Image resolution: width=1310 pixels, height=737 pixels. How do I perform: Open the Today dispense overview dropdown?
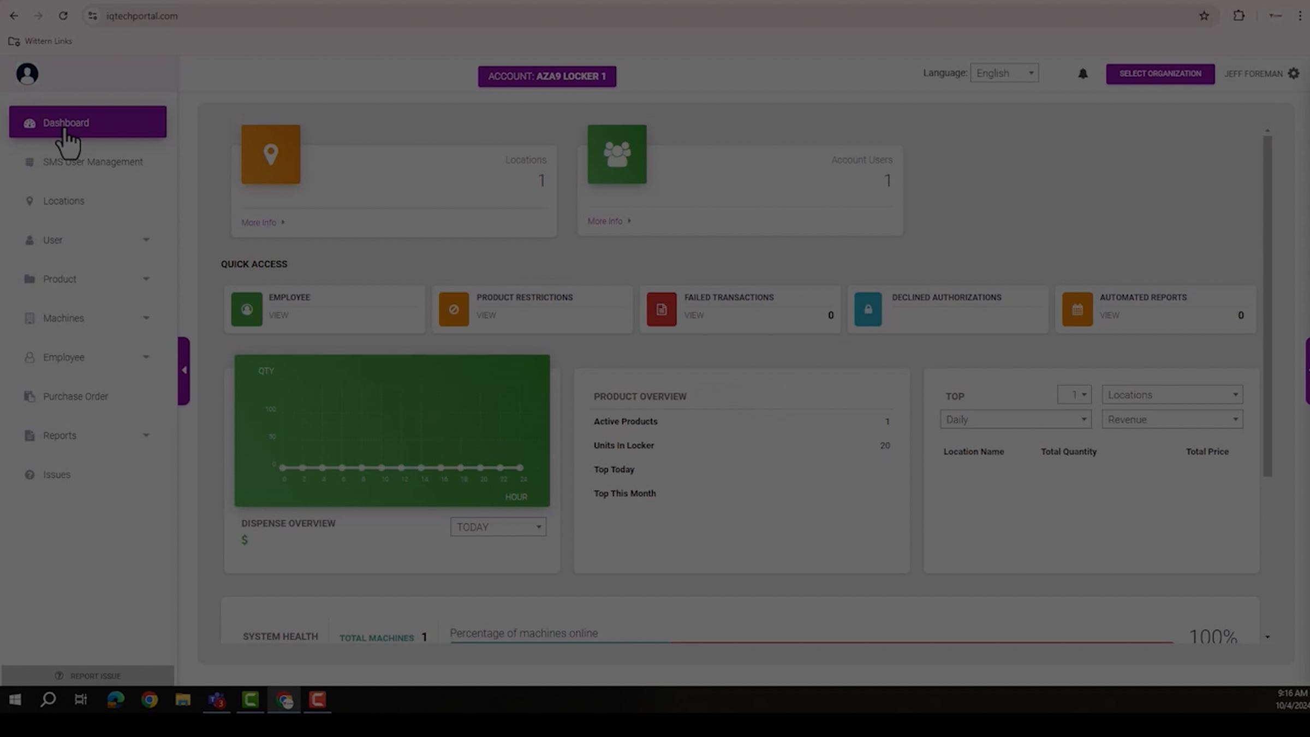[x=498, y=527]
